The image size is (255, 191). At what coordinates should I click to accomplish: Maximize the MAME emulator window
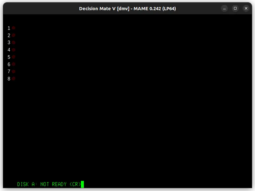235,8
